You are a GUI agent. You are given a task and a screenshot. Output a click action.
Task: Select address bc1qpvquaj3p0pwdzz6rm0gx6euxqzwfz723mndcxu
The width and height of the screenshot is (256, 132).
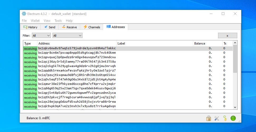pyautogui.click(x=77, y=57)
